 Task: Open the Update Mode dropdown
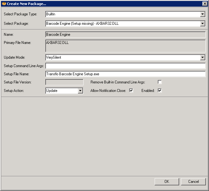click(x=203, y=57)
